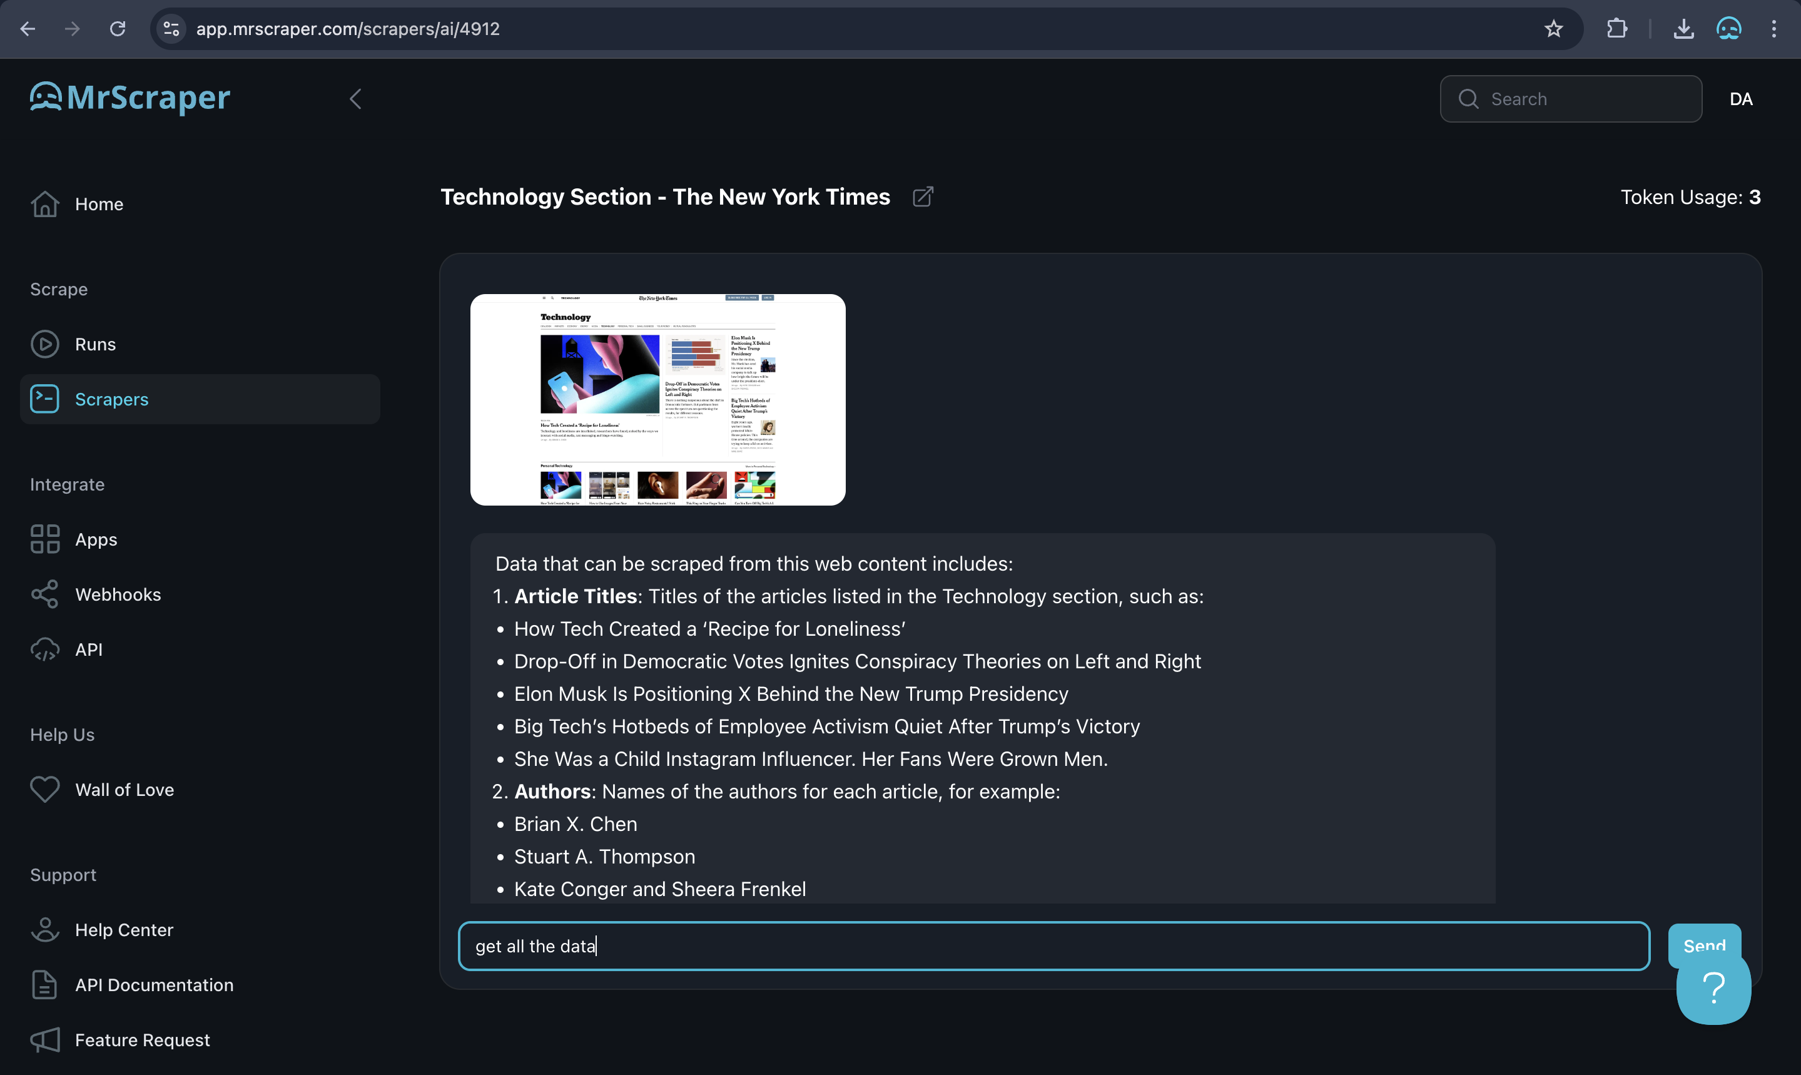The image size is (1801, 1075).
Task: Open Wall of Love link
Action: click(x=200, y=790)
